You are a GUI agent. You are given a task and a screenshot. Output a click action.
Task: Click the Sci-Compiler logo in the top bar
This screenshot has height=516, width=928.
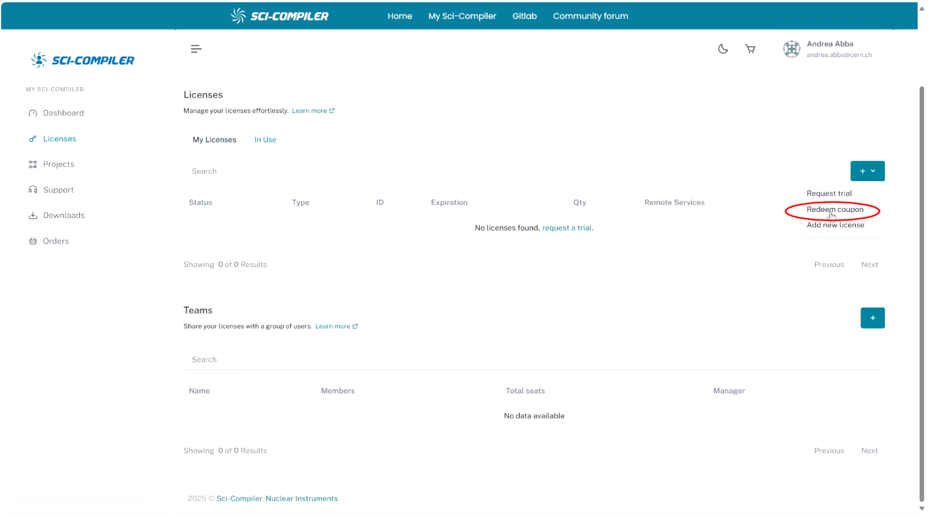click(279, 16)
